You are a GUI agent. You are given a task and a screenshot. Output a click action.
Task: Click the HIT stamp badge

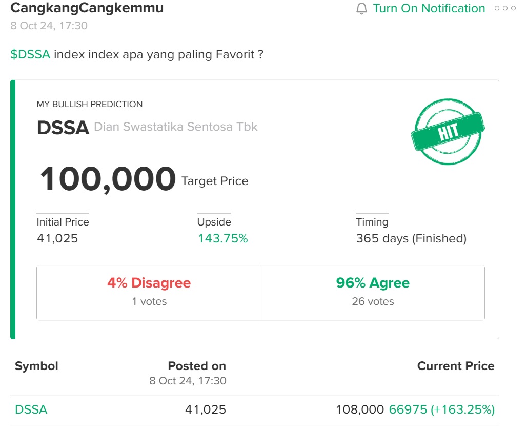448,131
